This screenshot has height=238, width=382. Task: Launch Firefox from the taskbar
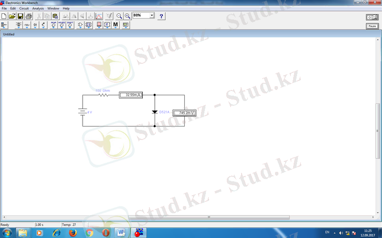[73, 233]
